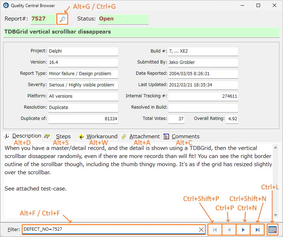Click the Report# field showing 7527

(x=43, y=19)
